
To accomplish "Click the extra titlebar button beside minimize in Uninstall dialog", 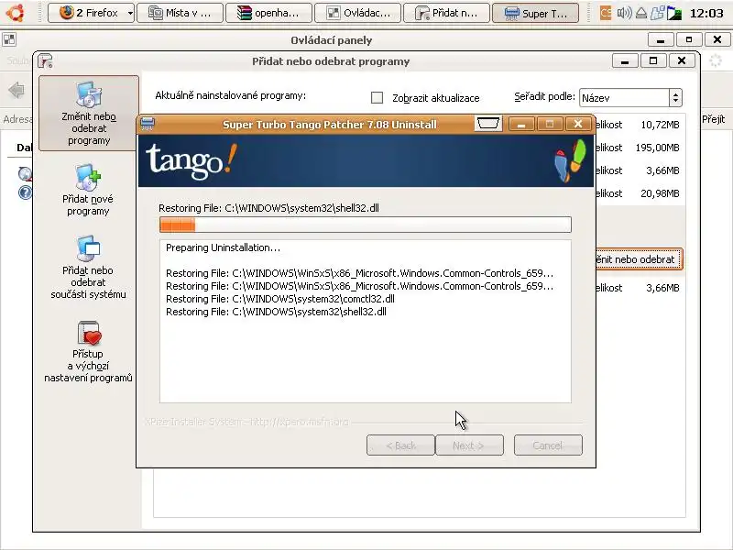I will 488,124.
